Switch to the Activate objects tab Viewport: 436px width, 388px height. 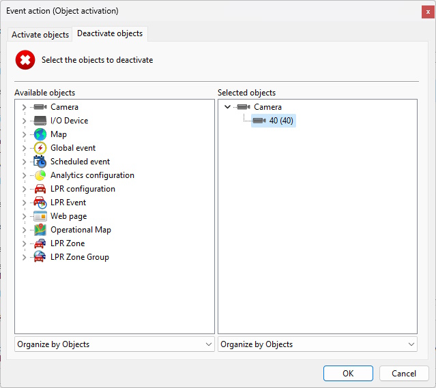click(x=40, y=35)
